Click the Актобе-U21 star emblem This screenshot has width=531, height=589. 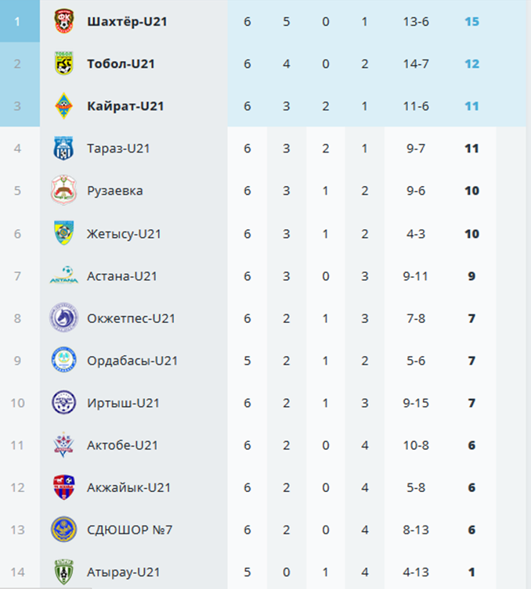(63, 445)
